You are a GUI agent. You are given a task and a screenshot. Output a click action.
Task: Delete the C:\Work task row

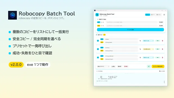pyautogui.click(x=163, y=41)
